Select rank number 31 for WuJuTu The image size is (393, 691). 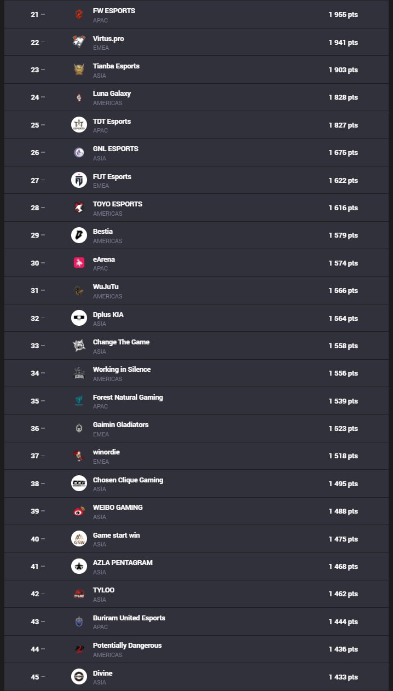pos(34,291)
